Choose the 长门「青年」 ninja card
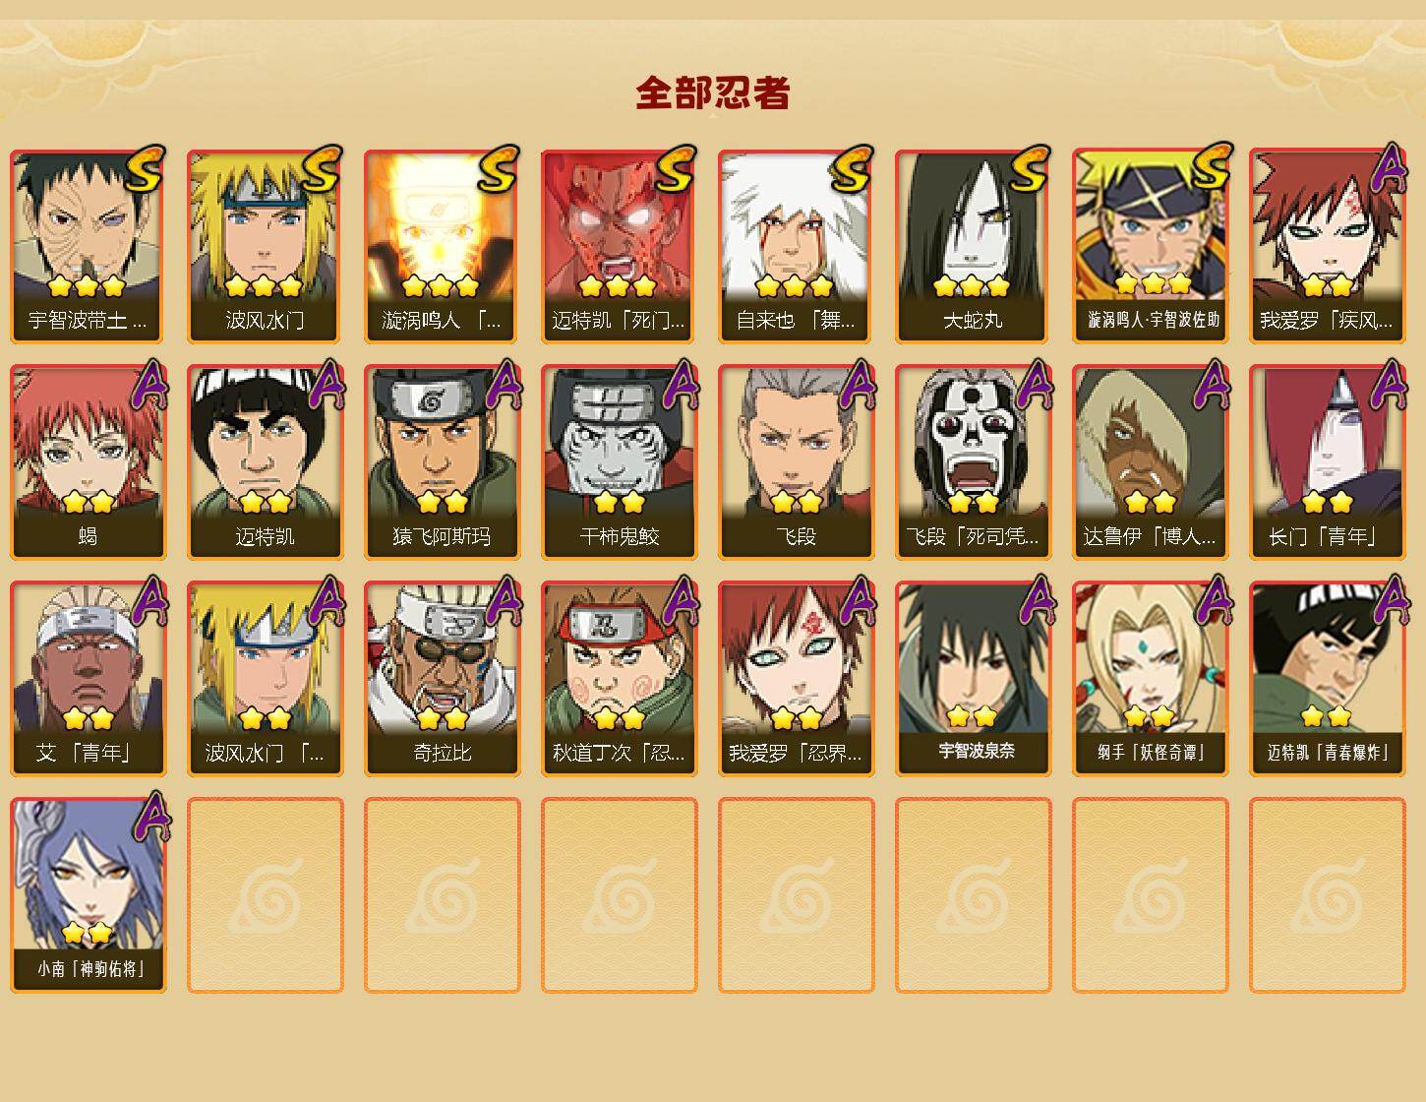Screen dimensions: 1426x1102 (x=1327, y=462)
